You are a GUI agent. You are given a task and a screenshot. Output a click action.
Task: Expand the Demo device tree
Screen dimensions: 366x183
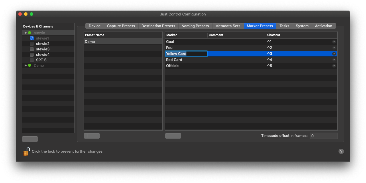pyautogui.click(x=25, y=65)
